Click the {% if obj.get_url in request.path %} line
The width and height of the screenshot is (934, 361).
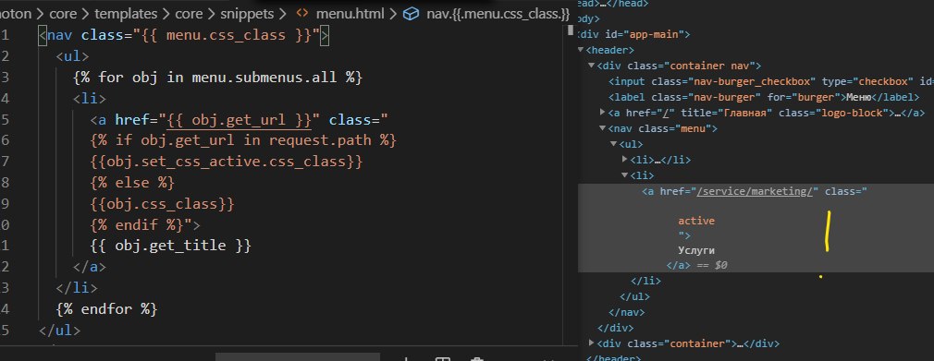pyautogui.click(x=243, y=141)
